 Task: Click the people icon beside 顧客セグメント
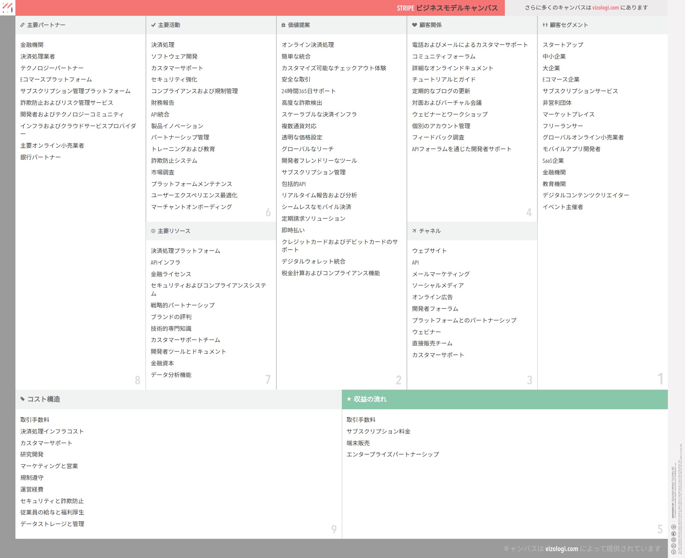pos(545,25)
